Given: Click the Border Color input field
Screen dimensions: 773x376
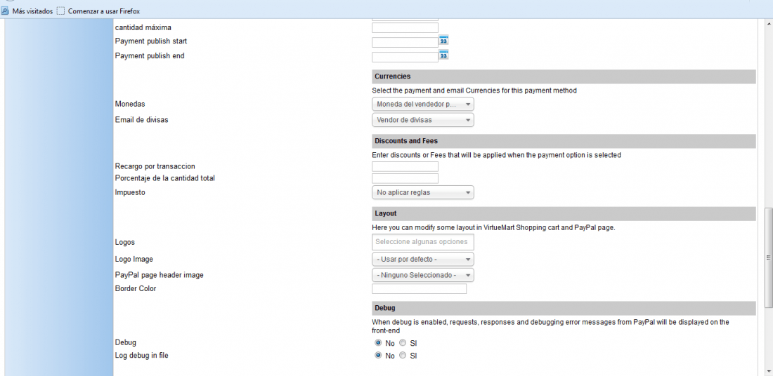Looking at the screenshot, I should (x=419, y=289).
